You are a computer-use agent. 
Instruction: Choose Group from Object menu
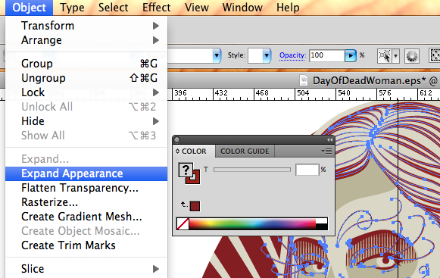[86, 64]
